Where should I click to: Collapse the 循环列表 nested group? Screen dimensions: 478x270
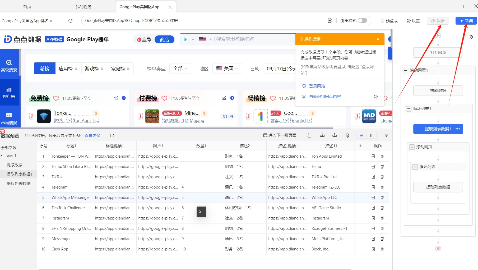[x=415, y=167]
